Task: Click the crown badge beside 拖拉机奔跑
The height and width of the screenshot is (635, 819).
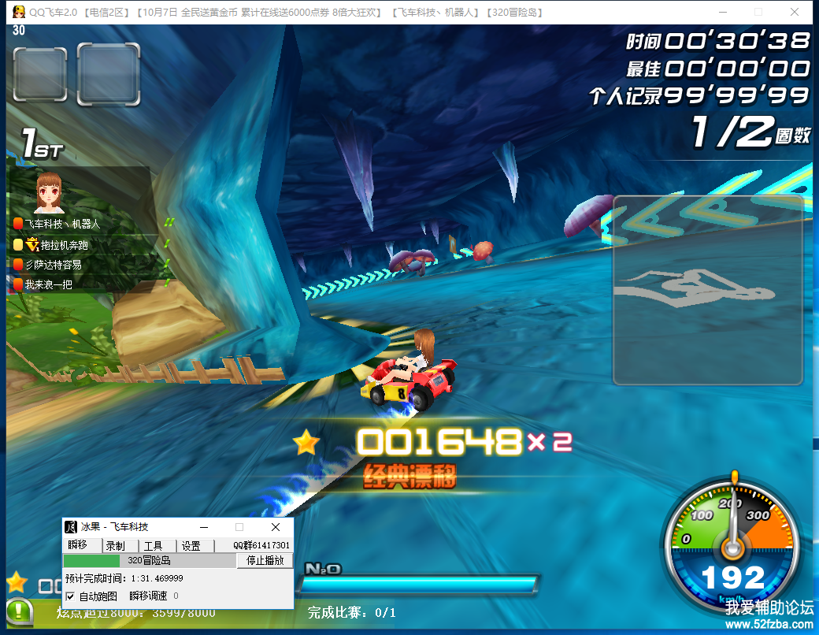Action: pyautogui.click(x=31, y=244)
